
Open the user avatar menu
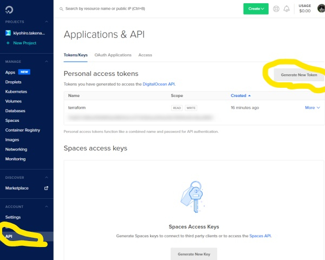pyautogui.click(x=321, y=8)
